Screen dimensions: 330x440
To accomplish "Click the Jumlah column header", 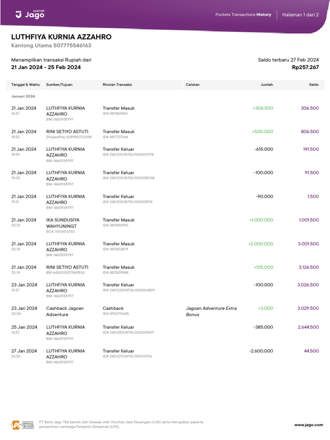I will pyautogui.click(x=266, y=85).
